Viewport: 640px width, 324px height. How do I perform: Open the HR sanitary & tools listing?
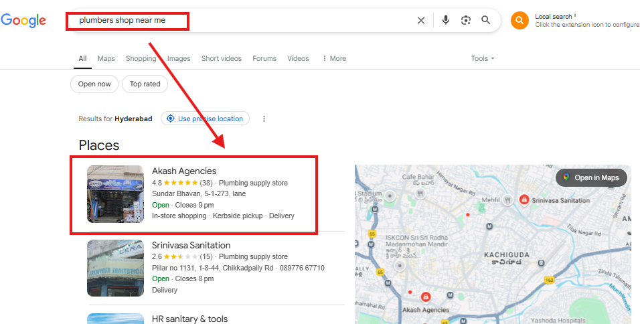coord(190,319)
